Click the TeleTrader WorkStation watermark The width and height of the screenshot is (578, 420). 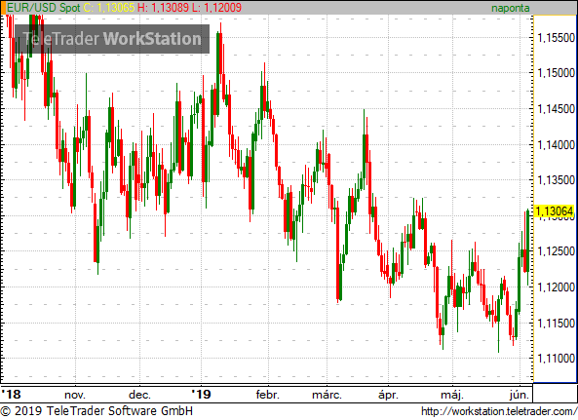tap(112, 39)
